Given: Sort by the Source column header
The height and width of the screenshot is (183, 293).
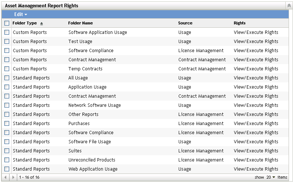Looking at the screenshot, I should (185, 23).
